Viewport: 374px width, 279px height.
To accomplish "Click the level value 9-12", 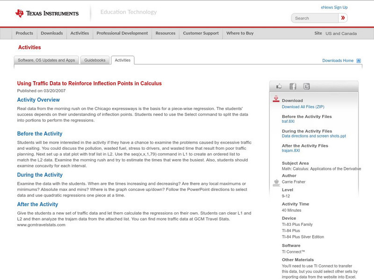I will point(286,196).
